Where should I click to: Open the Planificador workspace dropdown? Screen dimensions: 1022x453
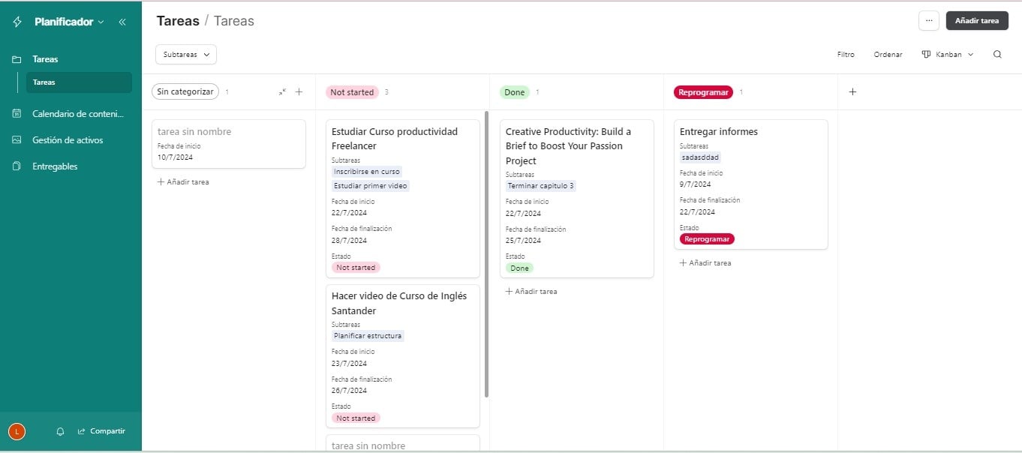point(70,22)
